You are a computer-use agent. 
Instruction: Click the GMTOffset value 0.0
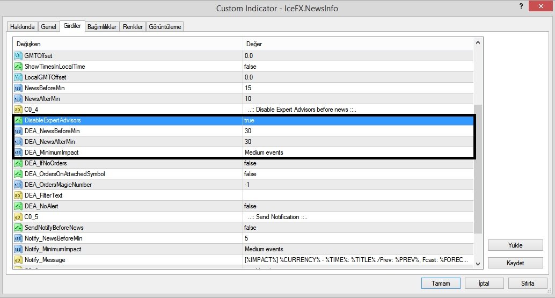point(249,55)
